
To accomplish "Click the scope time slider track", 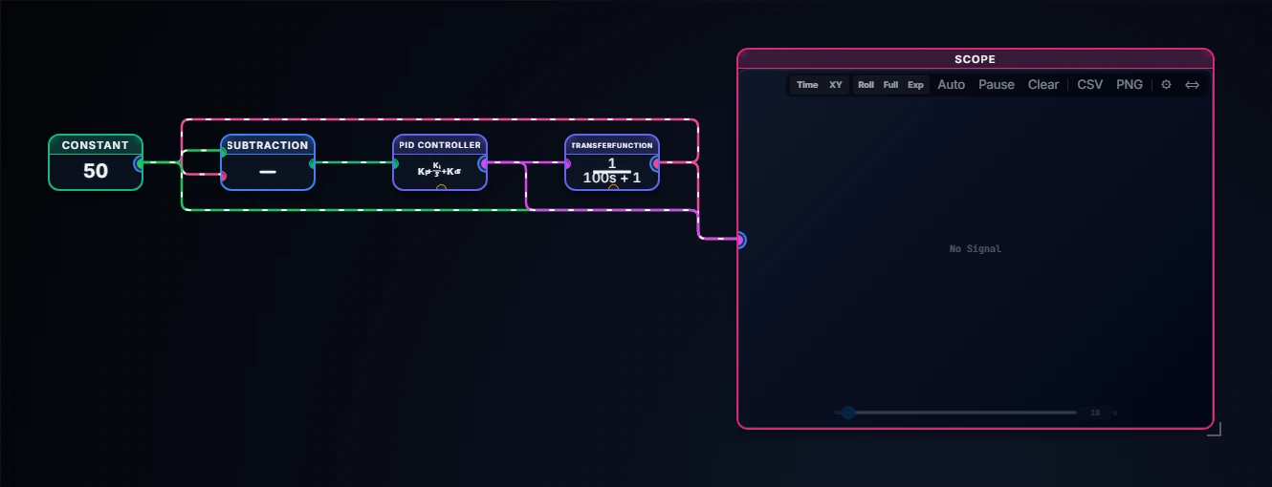I will (x=955, y=413).
